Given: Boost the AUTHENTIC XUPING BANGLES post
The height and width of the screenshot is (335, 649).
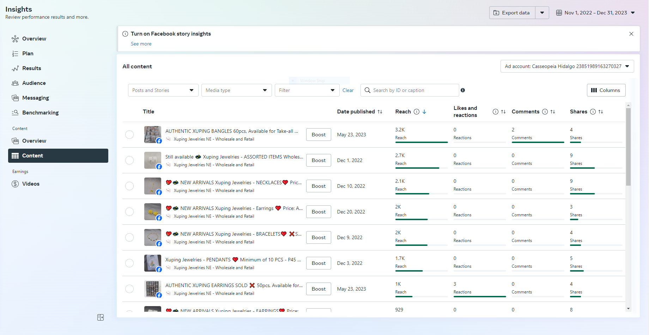Looking at the screenshot, I should (x=319, y=135).
